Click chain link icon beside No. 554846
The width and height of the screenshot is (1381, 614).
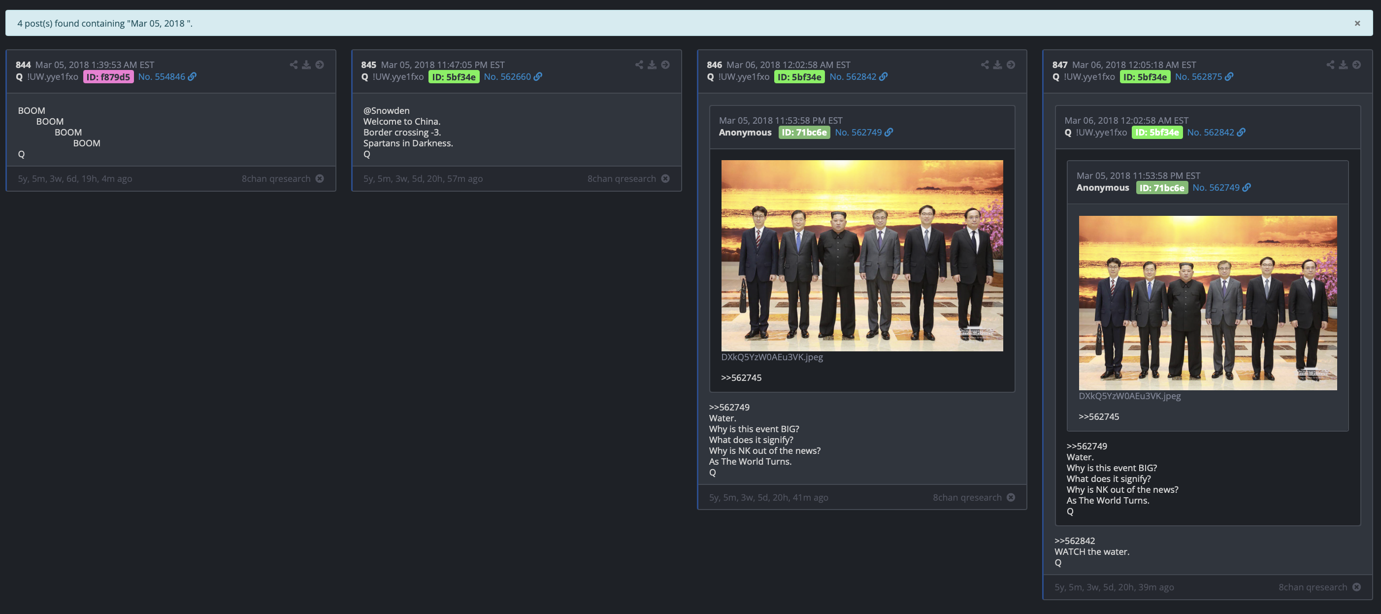[192, 77]
